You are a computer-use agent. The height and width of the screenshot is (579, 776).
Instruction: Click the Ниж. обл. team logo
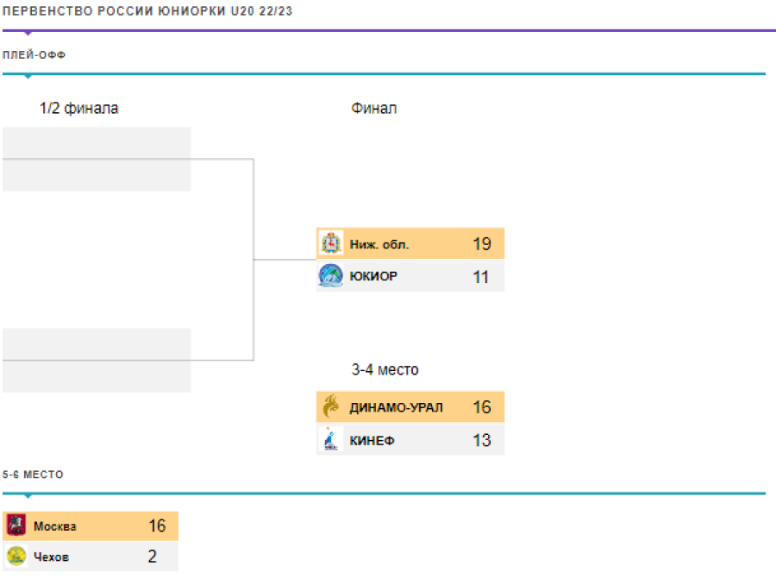pyautogui.click(x=331, y=243)
